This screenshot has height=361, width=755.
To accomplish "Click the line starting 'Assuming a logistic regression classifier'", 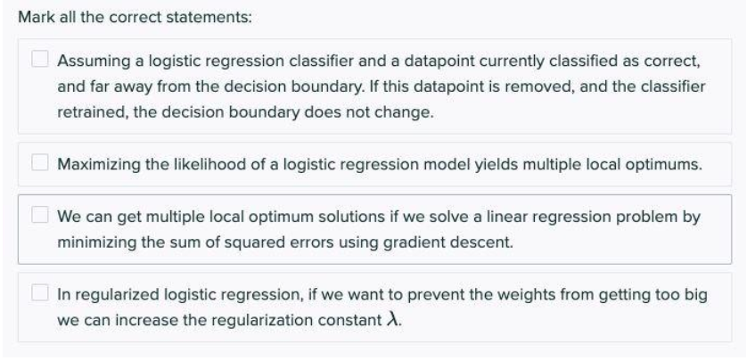I will click(x=379, y=62).
